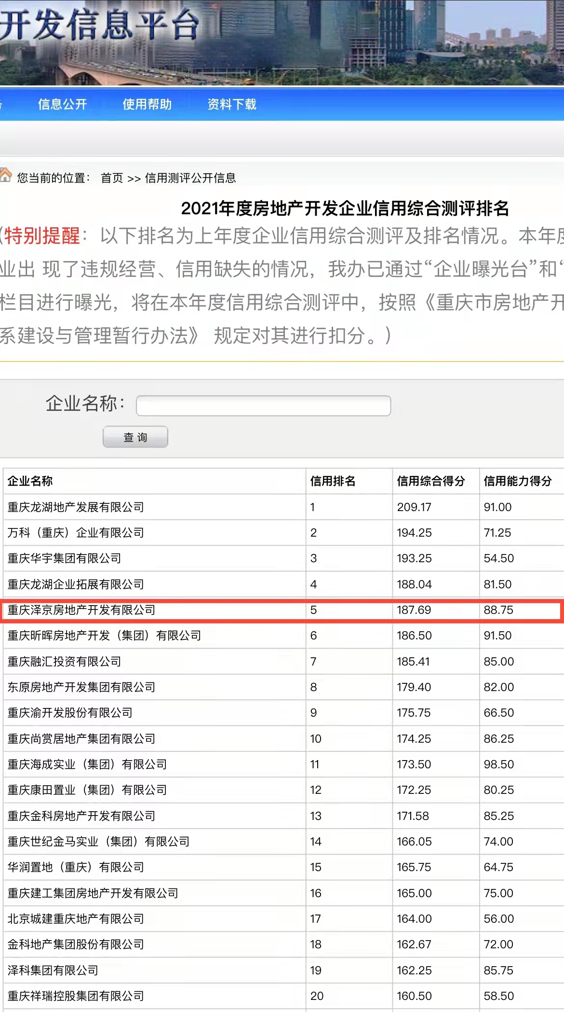Click the 2021年度房地产开发企业信用综合测评排名 heading
Viewport: 564px width, 1012px height.
(345, 208)
